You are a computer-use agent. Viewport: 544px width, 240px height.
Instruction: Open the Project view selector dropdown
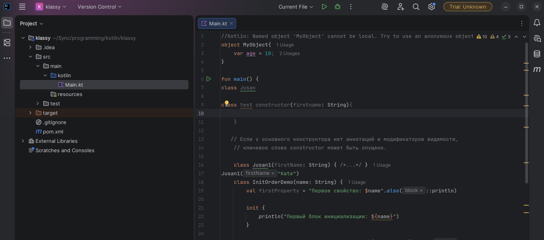32,23
